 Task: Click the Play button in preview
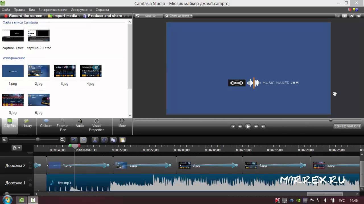point(248,126)
